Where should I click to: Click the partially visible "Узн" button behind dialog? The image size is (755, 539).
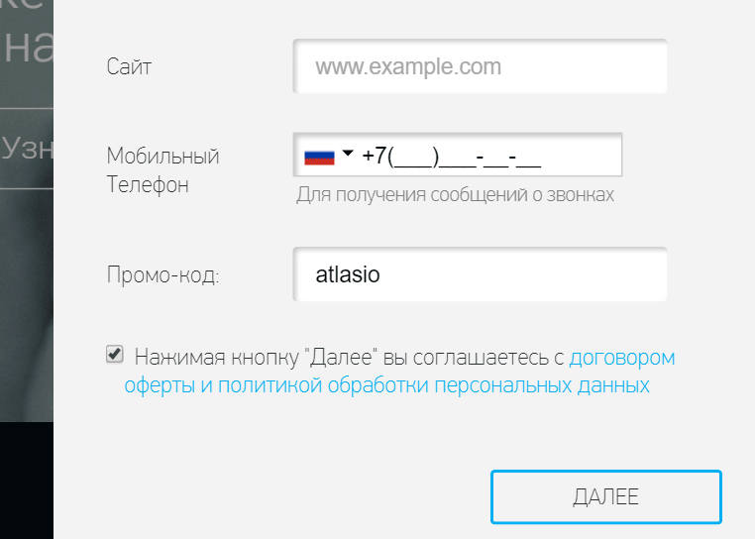point(26,148)
